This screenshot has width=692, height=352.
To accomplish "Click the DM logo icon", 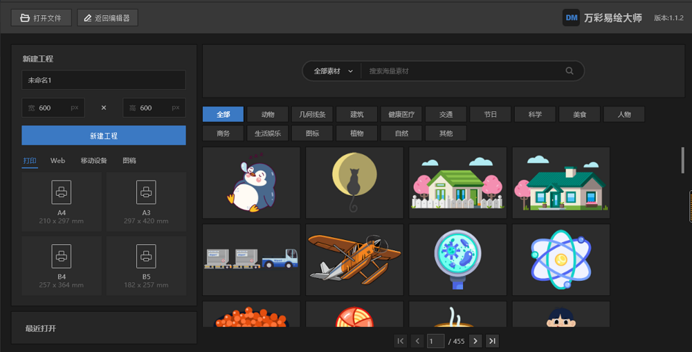I will pos(571,18).
